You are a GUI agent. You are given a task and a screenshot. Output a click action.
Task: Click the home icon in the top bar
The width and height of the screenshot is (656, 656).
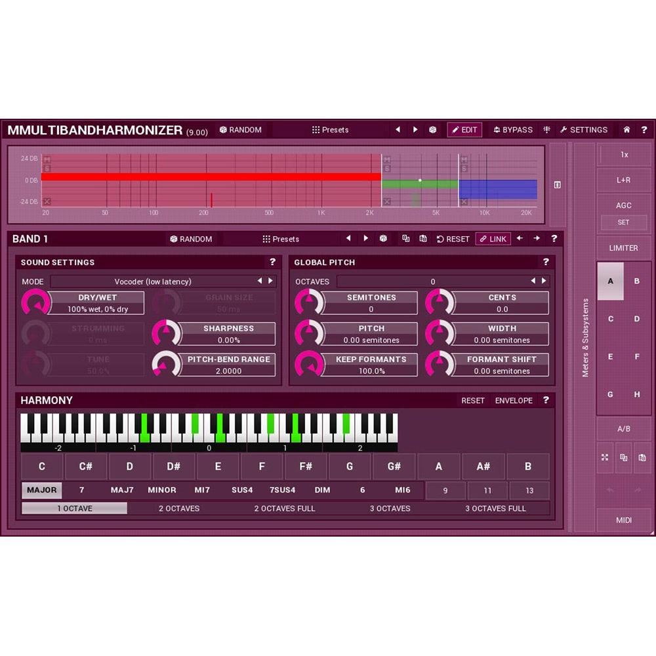pos(626,129)
